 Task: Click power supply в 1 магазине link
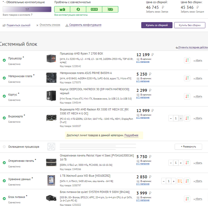click(143, 200)
